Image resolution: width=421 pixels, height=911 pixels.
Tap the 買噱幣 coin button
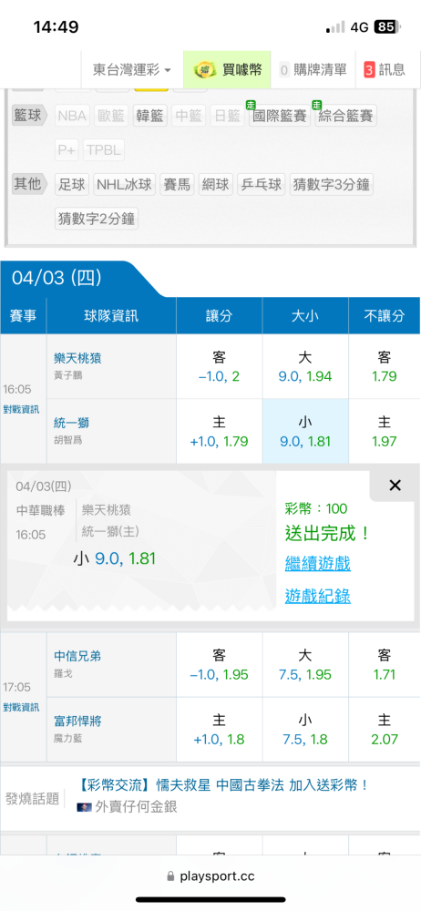point(228,70)
